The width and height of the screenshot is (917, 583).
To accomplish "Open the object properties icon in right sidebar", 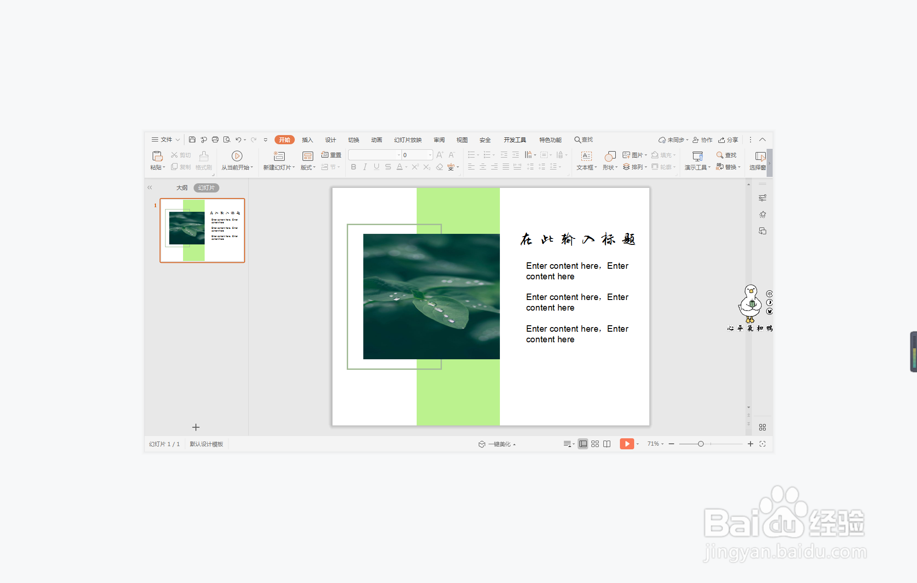I will 762,198.
